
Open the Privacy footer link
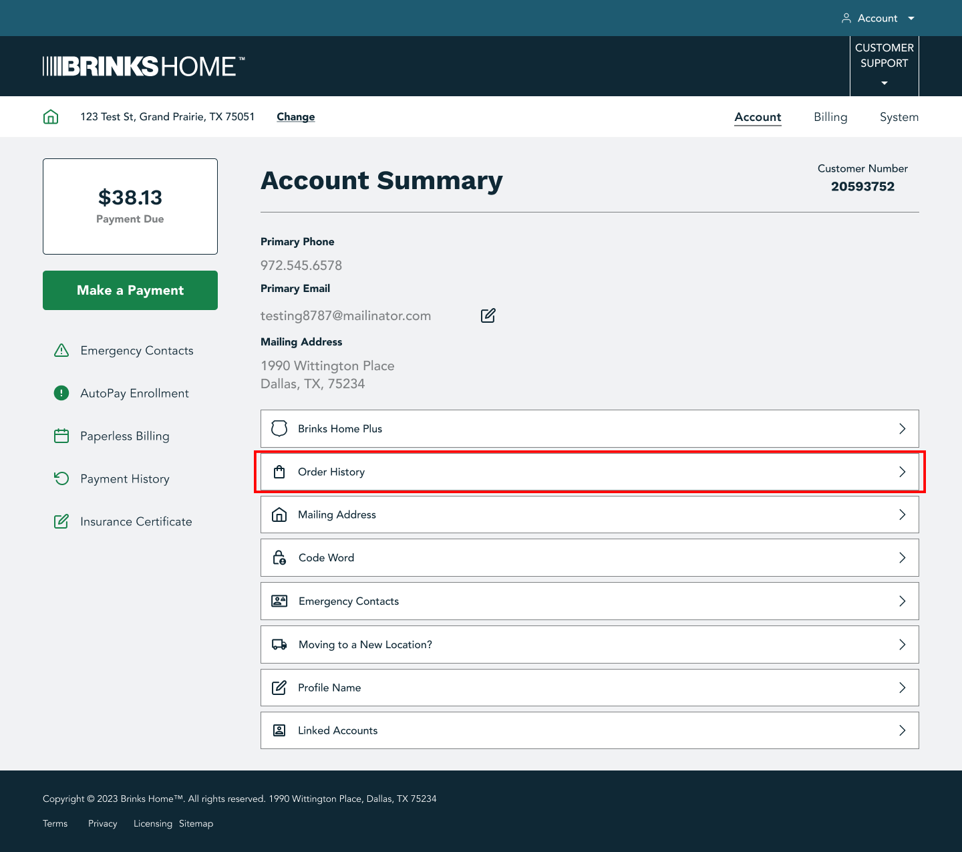click(x=103, y=823)
